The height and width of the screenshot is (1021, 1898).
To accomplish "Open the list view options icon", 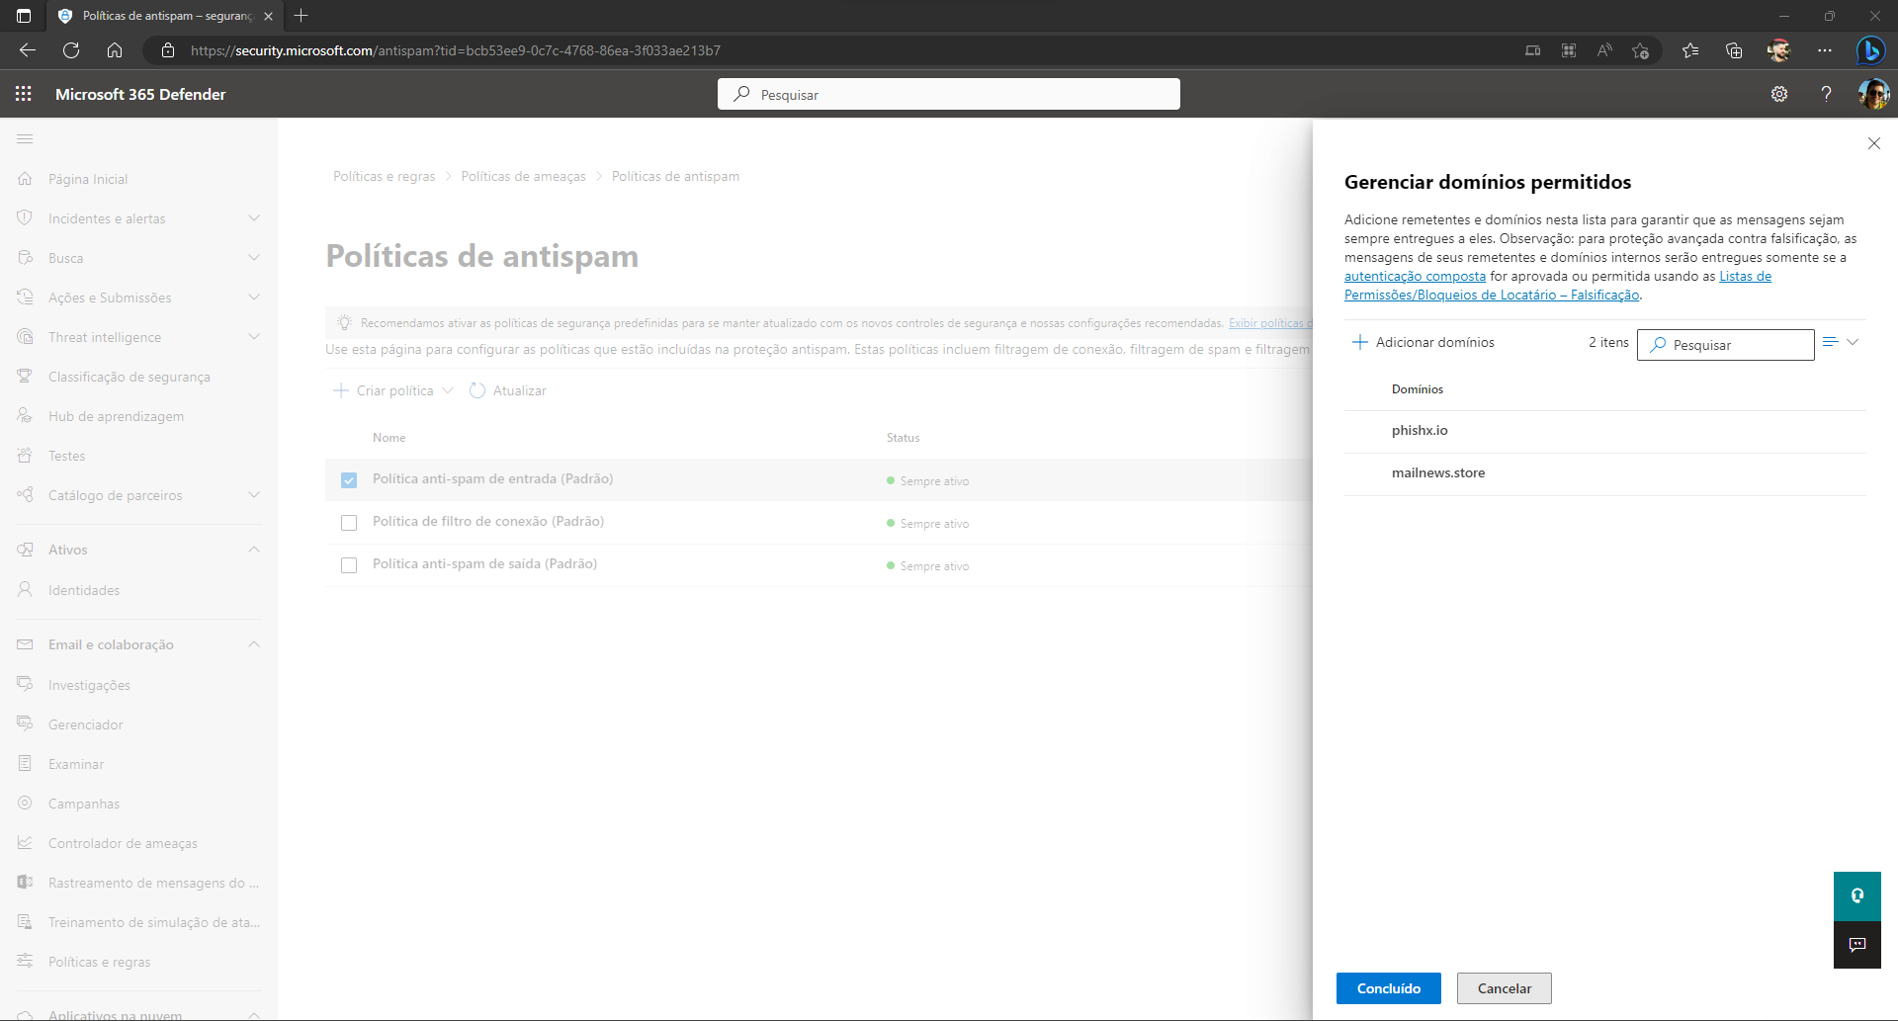I will coord(1831,342).
